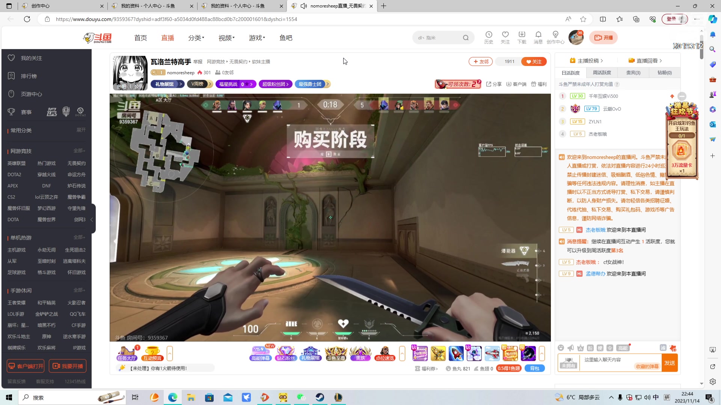This screenshot has width=721, height=405.
Task: Click the 下载 download icon
Action: coord(522,37)
